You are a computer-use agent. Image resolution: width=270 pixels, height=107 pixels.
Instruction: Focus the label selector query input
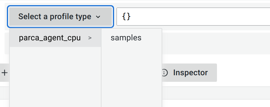pyautogui.click(x=193, y=17)
